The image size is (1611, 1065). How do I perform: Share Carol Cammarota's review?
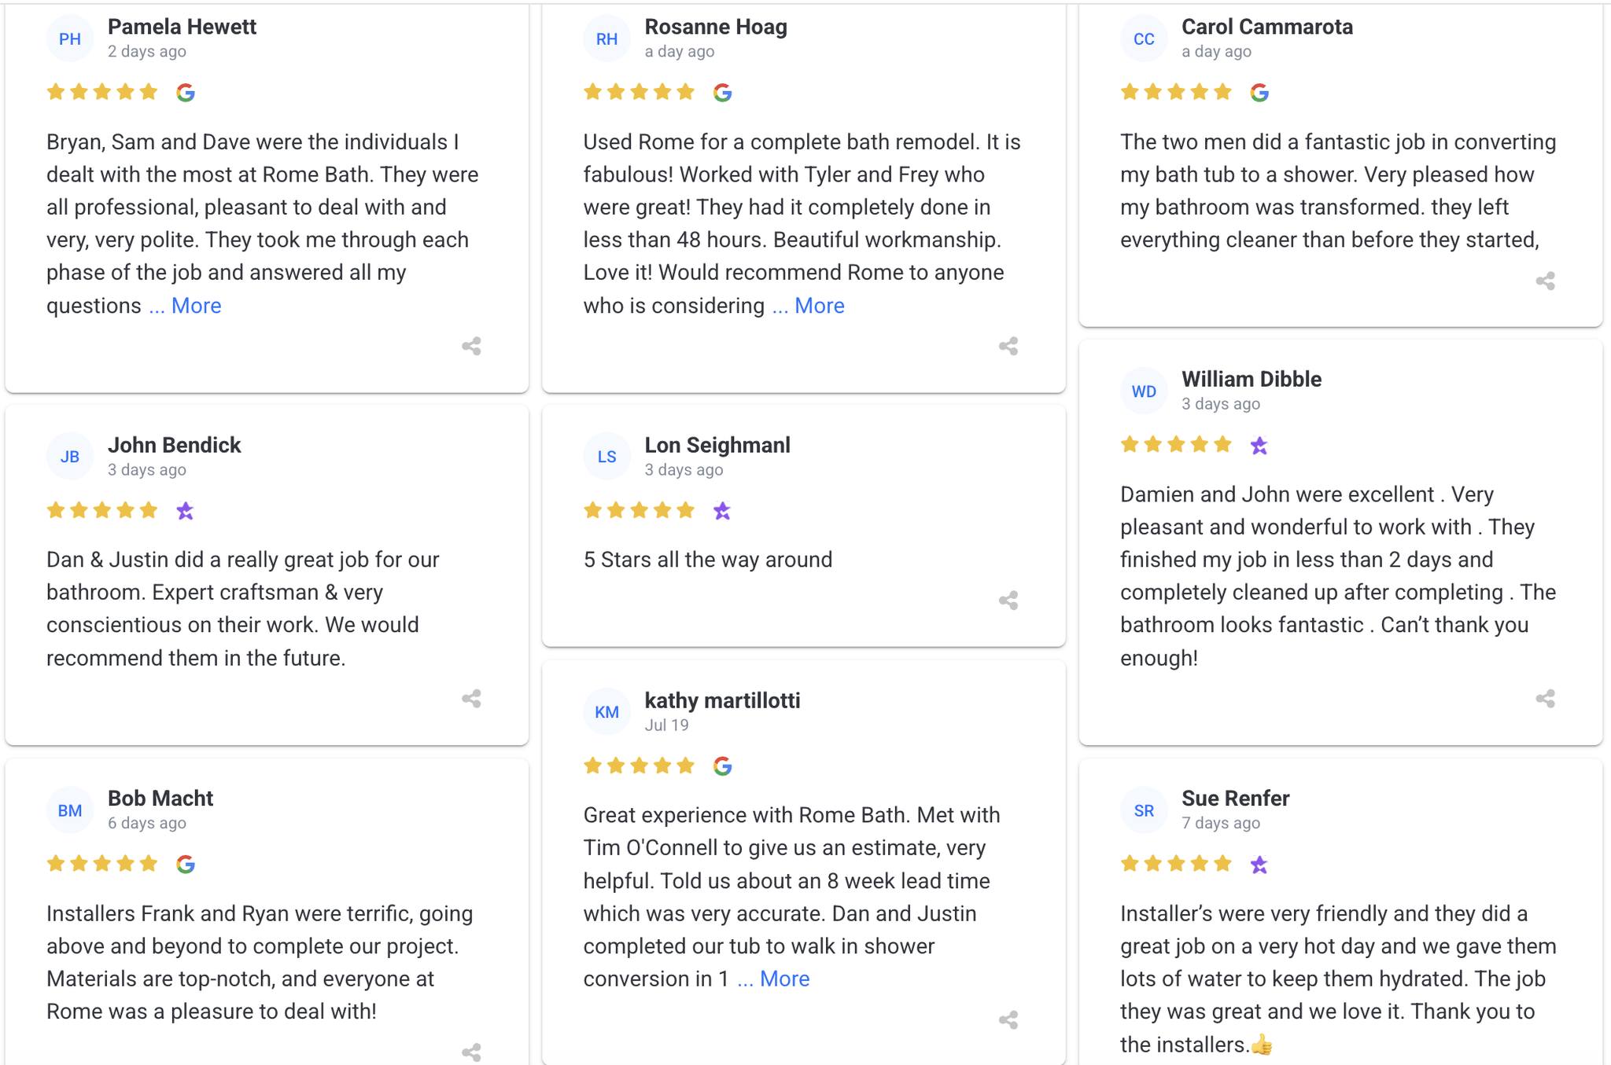pyautogui.click(x=1545, y=281)
